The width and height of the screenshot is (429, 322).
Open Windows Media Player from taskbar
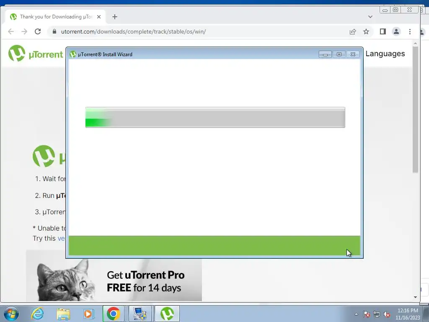pos(88,314)
